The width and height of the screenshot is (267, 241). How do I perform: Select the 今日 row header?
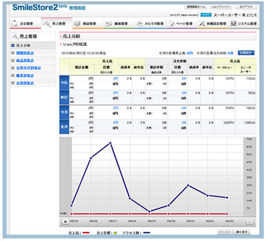click(x=64, y=82)
